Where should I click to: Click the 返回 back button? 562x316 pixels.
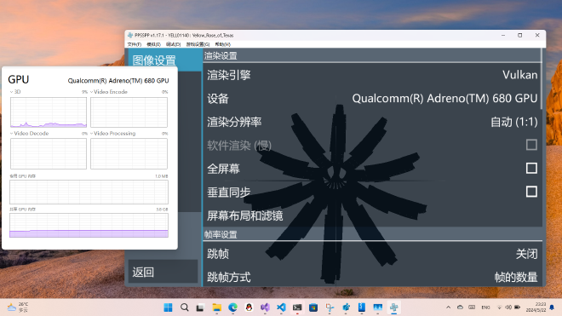[x=163, y=272]
